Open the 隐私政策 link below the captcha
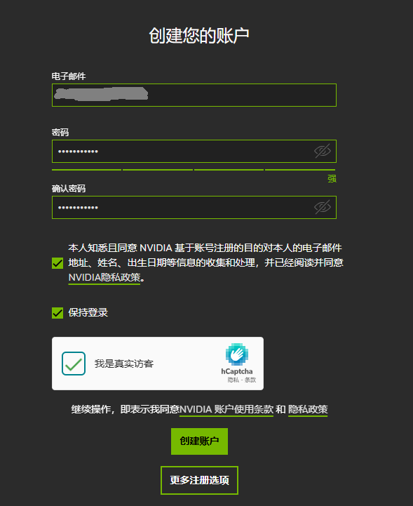The image size is (413, 506). [x=308, y=409]
